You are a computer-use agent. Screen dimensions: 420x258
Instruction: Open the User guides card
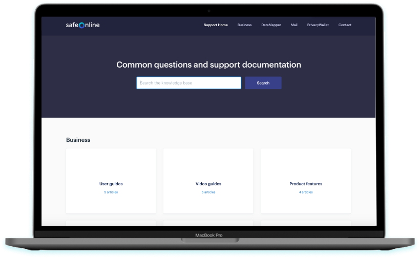(x=111, y=181)
